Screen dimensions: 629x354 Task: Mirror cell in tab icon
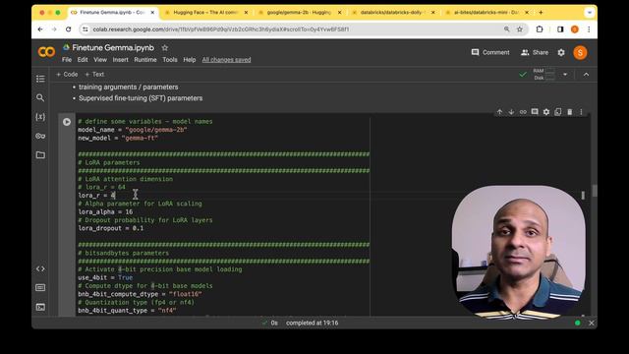[x=558, y=112]
